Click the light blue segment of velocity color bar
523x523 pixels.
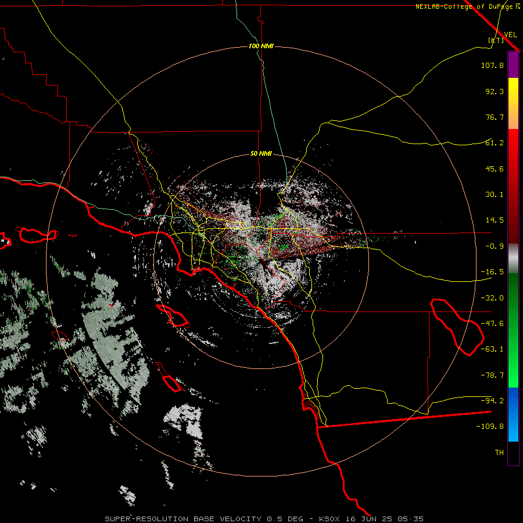513,414
